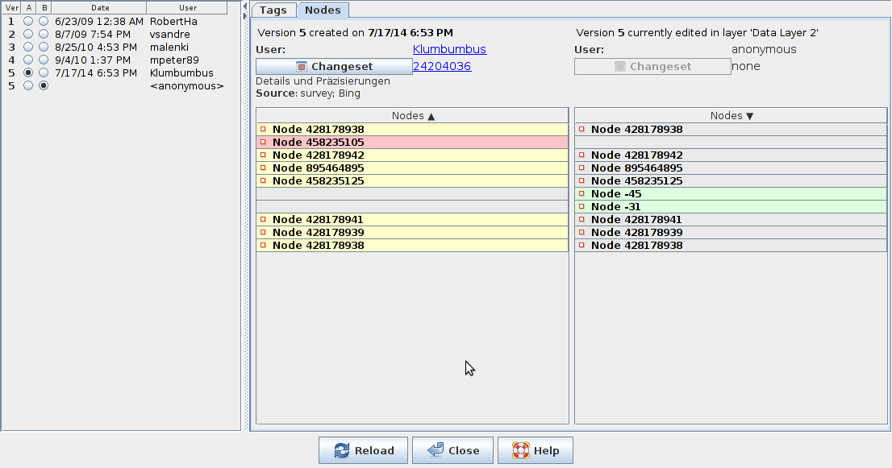The width and height of the screenshot is (892, 468).
Task: Select column A radio for version 4
Action: click(29, 60)
